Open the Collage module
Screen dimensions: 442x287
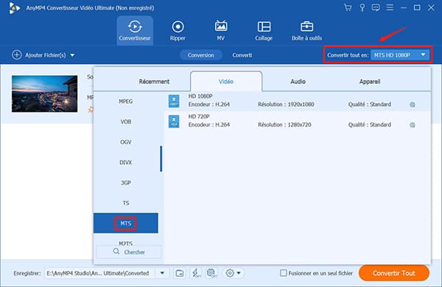coord(264,30)
